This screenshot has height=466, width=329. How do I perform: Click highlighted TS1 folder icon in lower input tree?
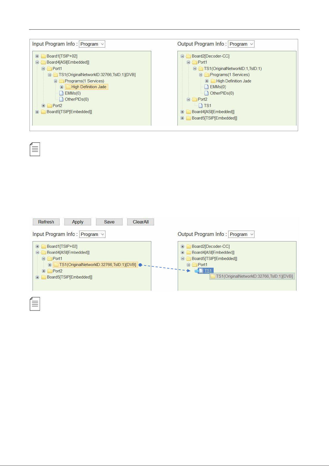click(56, 265)
